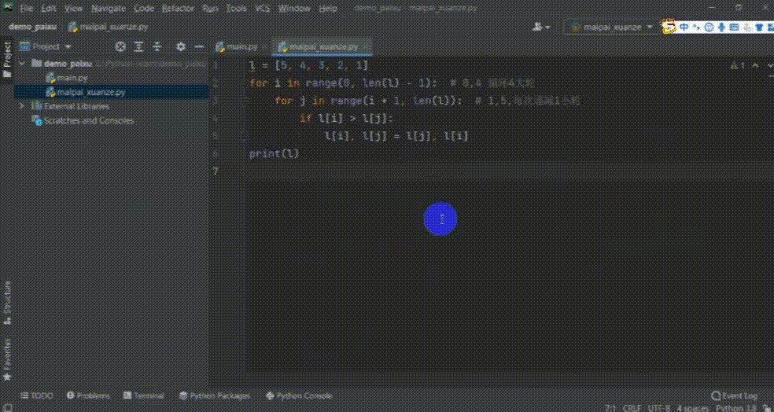This screenshot has height=412, width=774.
Task: Click code line 'print(l)' in the editor
Action: pos(274,153)
